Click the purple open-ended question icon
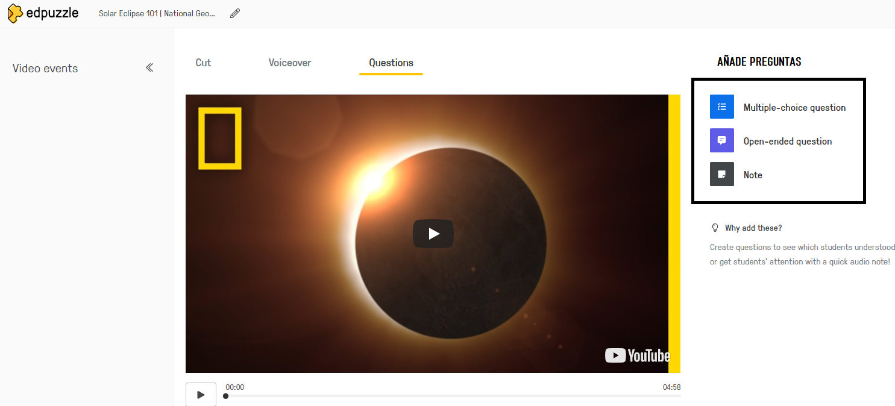This screenshot has width=895, height=406. pos(721,140)
